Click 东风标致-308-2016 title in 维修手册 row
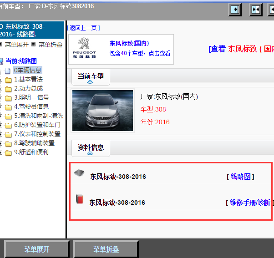274x258 pixels. (117, 202)
